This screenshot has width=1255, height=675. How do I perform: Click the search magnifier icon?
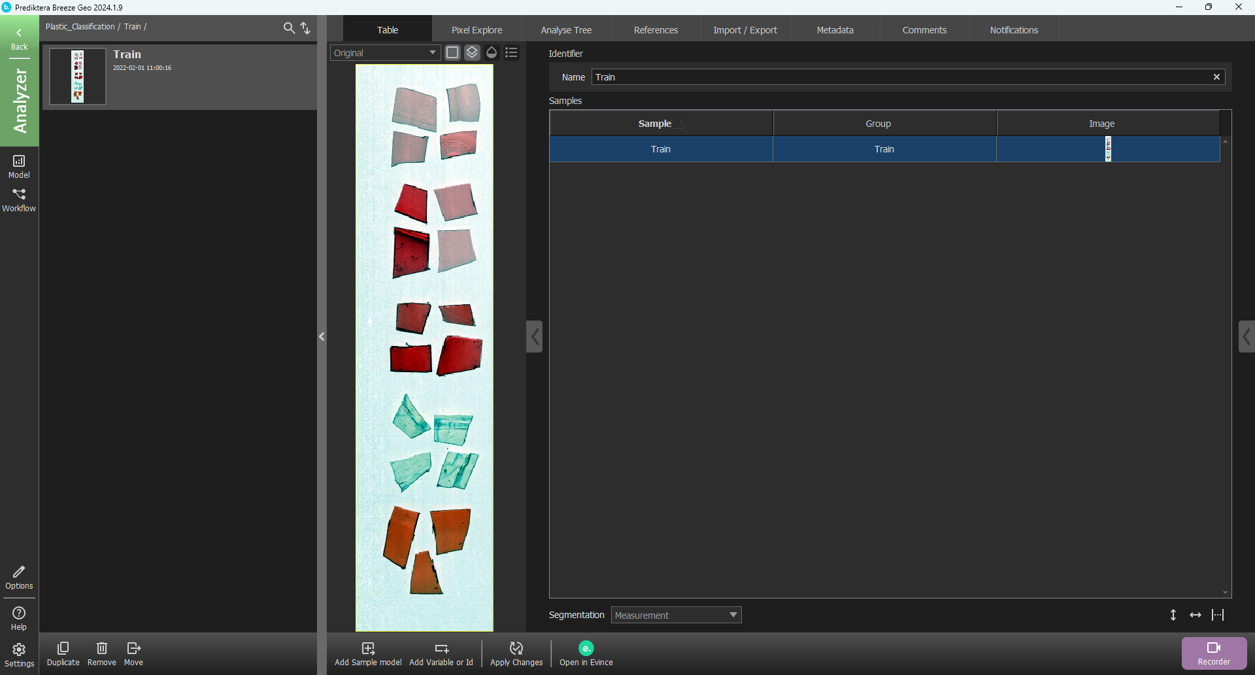(x=289, y=27)
